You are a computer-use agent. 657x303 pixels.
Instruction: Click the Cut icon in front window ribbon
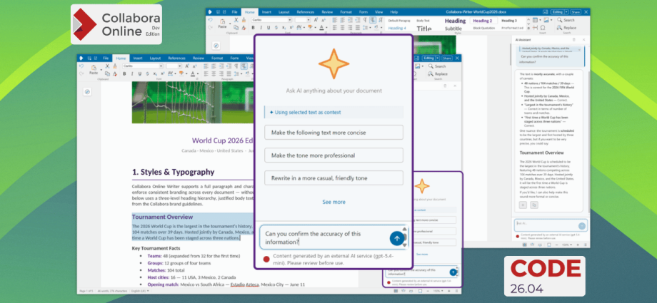click(107, 66)
